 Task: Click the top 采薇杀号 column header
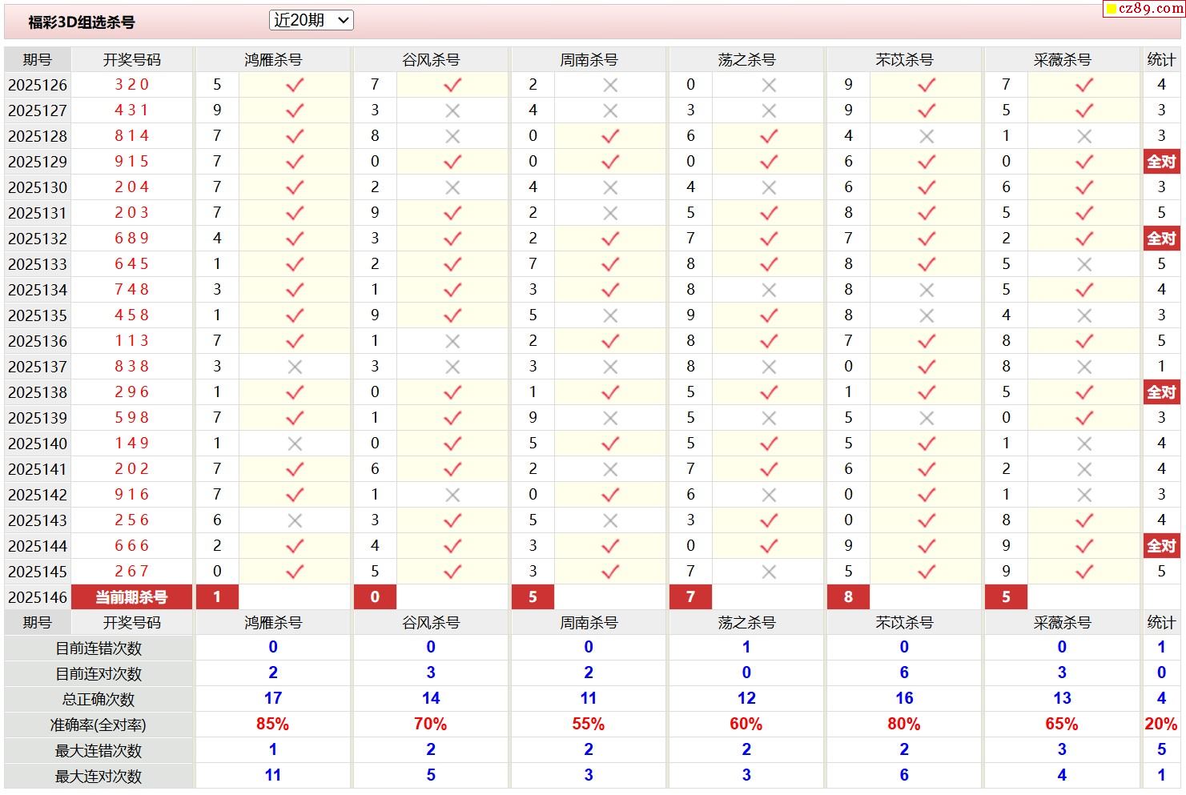(1062, 59)
